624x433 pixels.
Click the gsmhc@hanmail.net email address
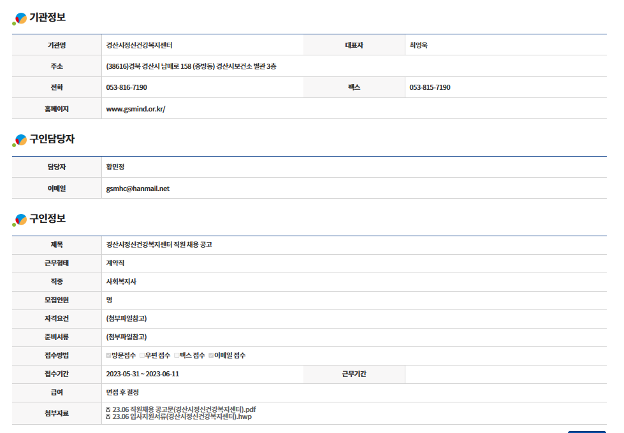pyautogui.click(x=138, y=188)
